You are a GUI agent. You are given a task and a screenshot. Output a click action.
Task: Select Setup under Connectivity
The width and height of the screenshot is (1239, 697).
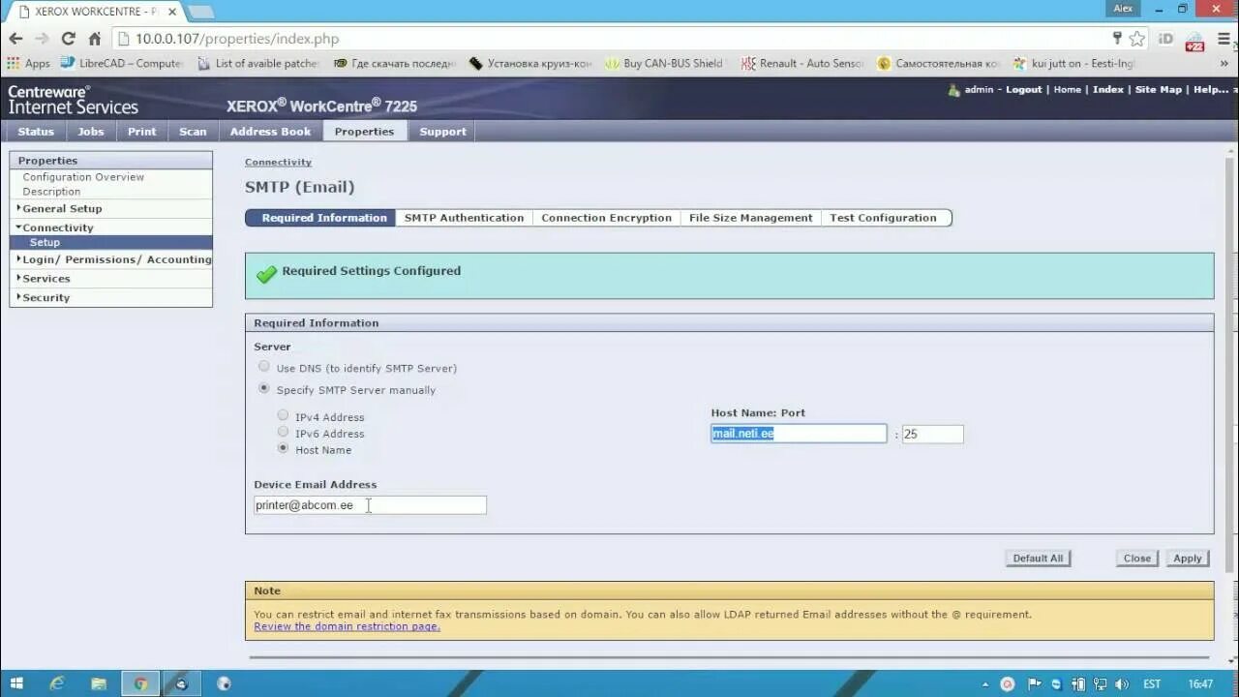click(x=45, y=243)
